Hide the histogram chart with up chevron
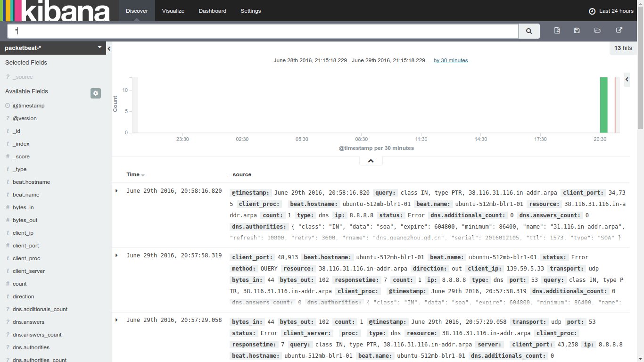Image resolution: width=644 pixels, height=362 pixels. tap(371, 161)
